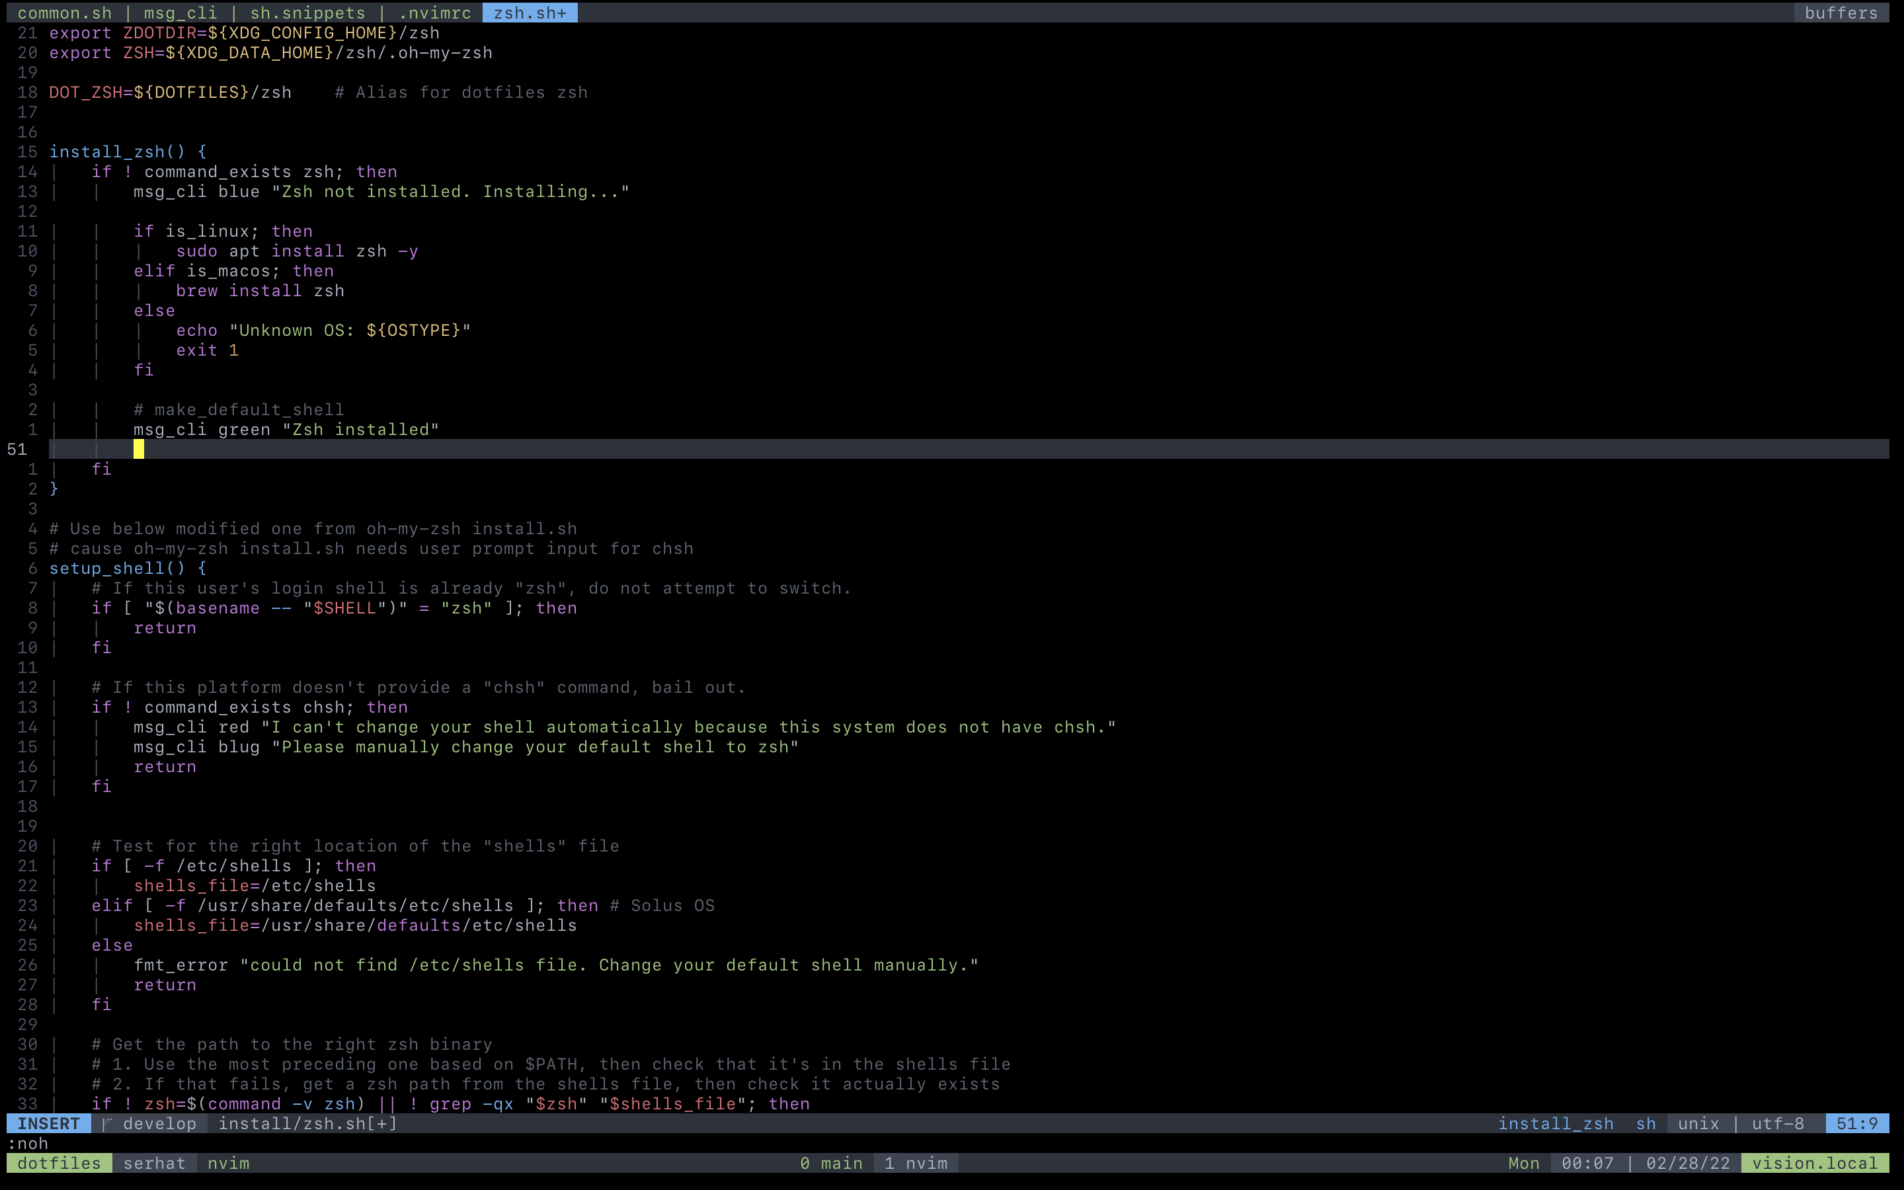
Task: Place cursor on setup_shell() function definition
Action: 128,569
